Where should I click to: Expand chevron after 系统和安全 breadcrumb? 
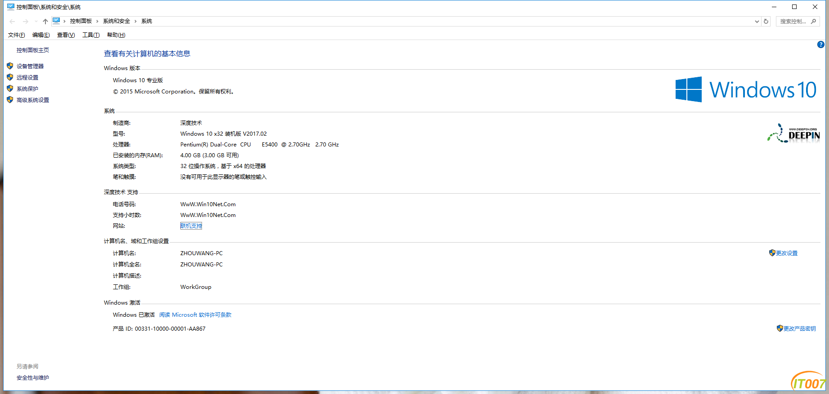click(135, 21)
